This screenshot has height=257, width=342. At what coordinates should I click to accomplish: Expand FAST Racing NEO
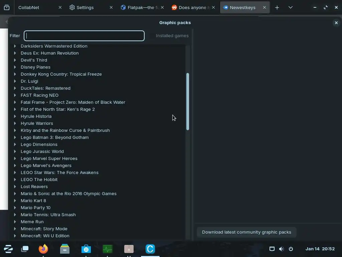pyautogui.click(x=15, y=95)
